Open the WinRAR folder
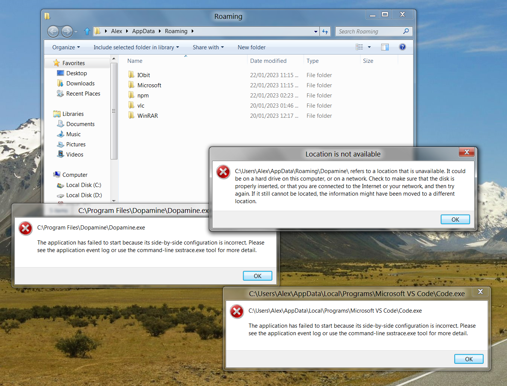Viewport: 507px width, 386px height. (x=148, y=115)
